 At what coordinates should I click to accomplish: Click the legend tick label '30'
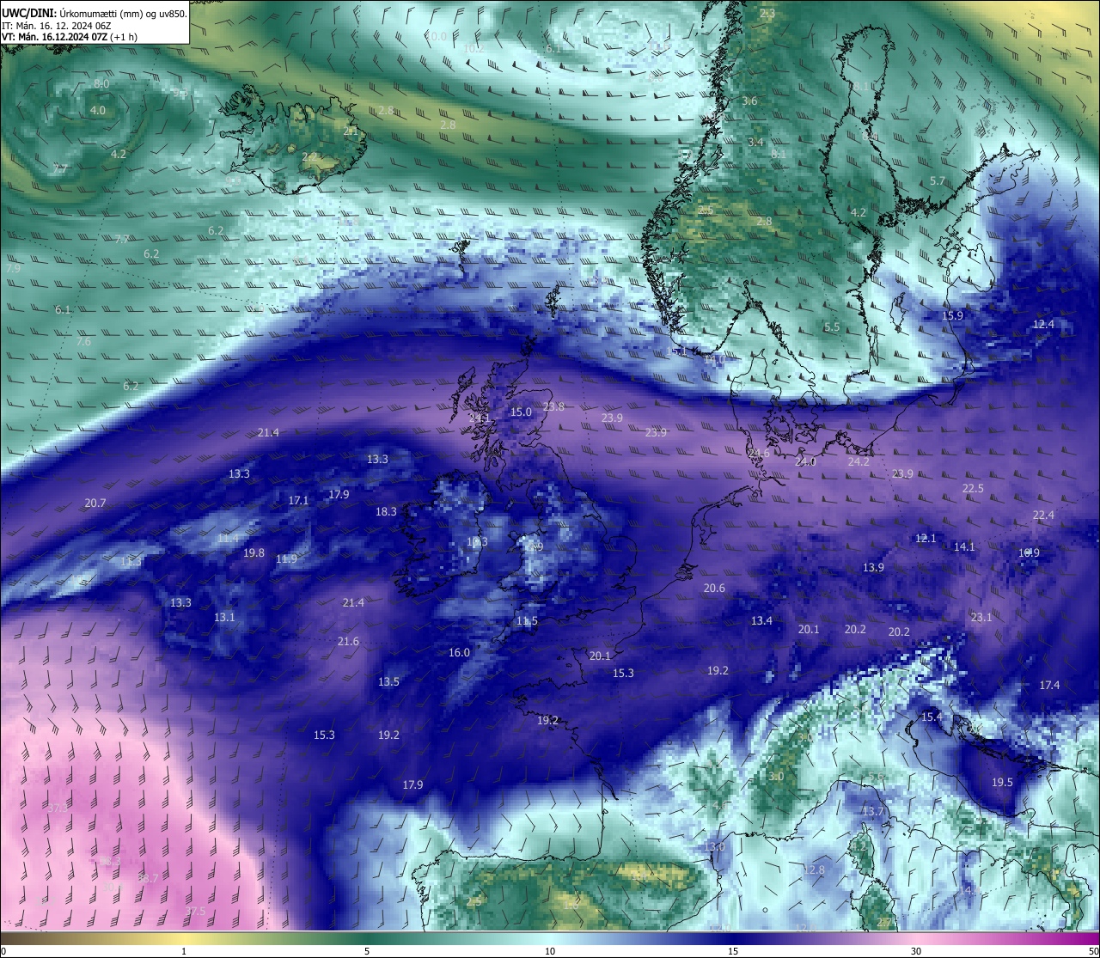916,951
